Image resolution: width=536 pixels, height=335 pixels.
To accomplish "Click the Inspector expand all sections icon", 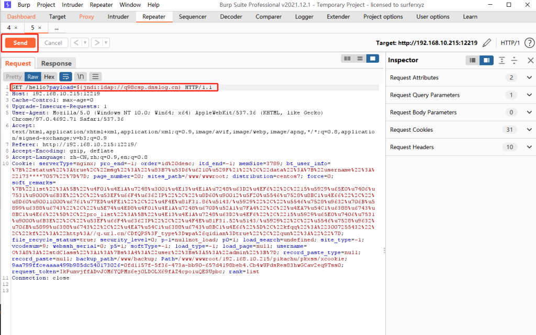I will click(501, 61).
